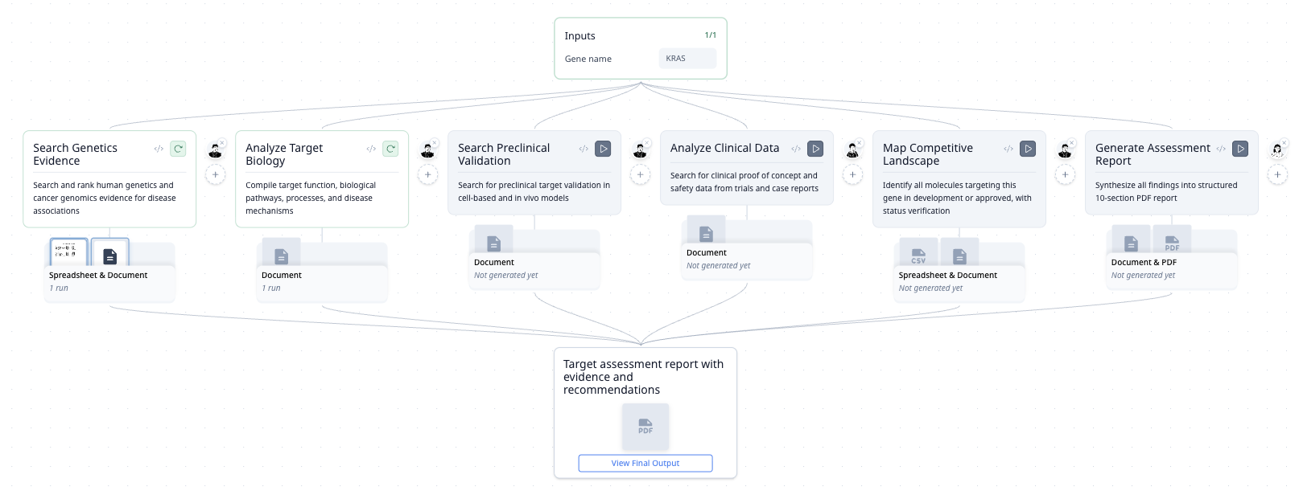Rerun the Search Genetics Evidence step
Viewport: 1299px width, 503px height.
178,149
